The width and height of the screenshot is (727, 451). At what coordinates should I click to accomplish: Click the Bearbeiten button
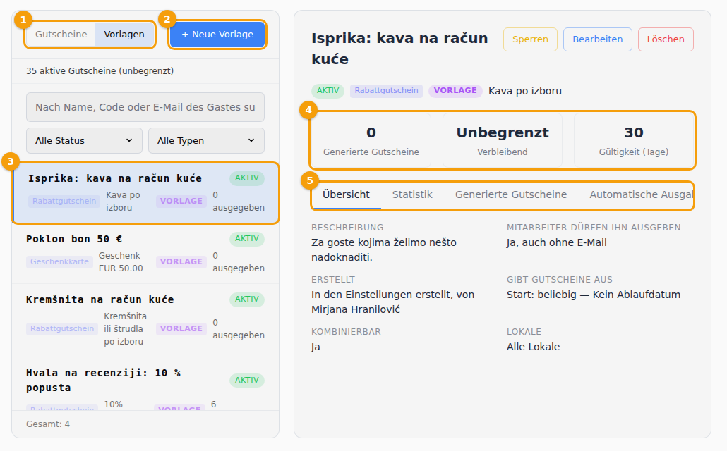point(598,39)
